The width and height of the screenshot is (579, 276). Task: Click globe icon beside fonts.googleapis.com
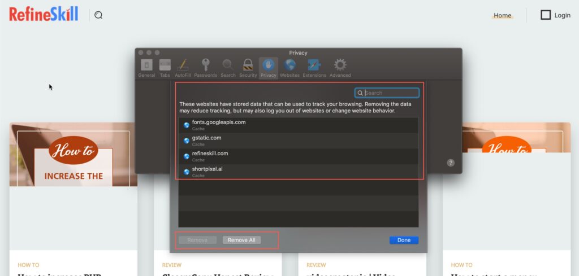pyautogui.click(x=187, y=125)
